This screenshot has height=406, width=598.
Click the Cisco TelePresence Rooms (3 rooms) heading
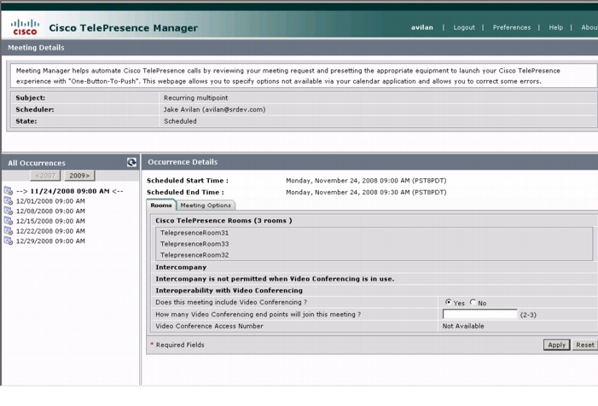[224, 220]
